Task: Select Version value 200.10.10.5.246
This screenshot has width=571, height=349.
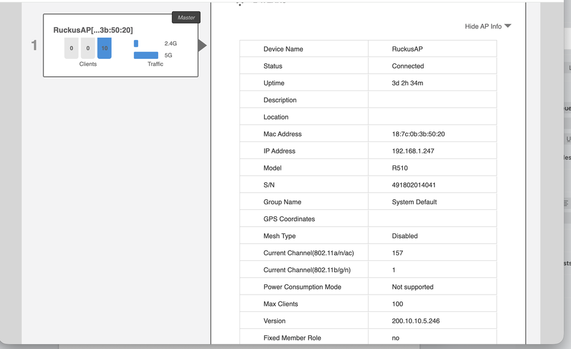Action: pyautogui.click(x=416, y=321)
